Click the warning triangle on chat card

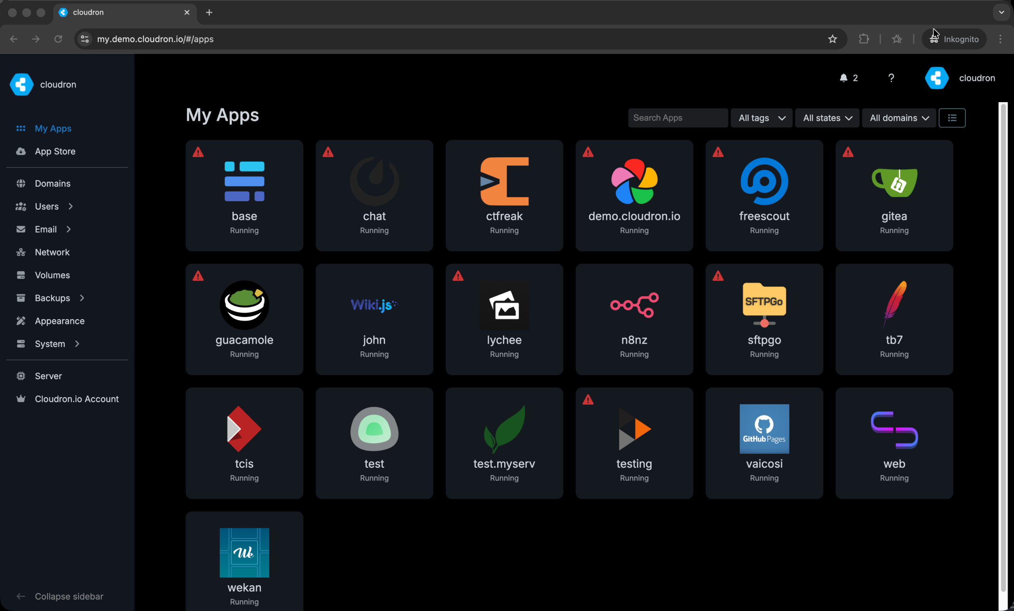(328, 152)
